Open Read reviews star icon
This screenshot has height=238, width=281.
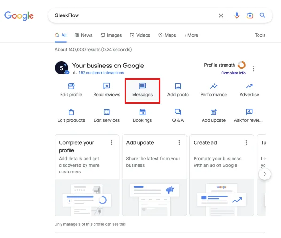(x=107, y=86)
